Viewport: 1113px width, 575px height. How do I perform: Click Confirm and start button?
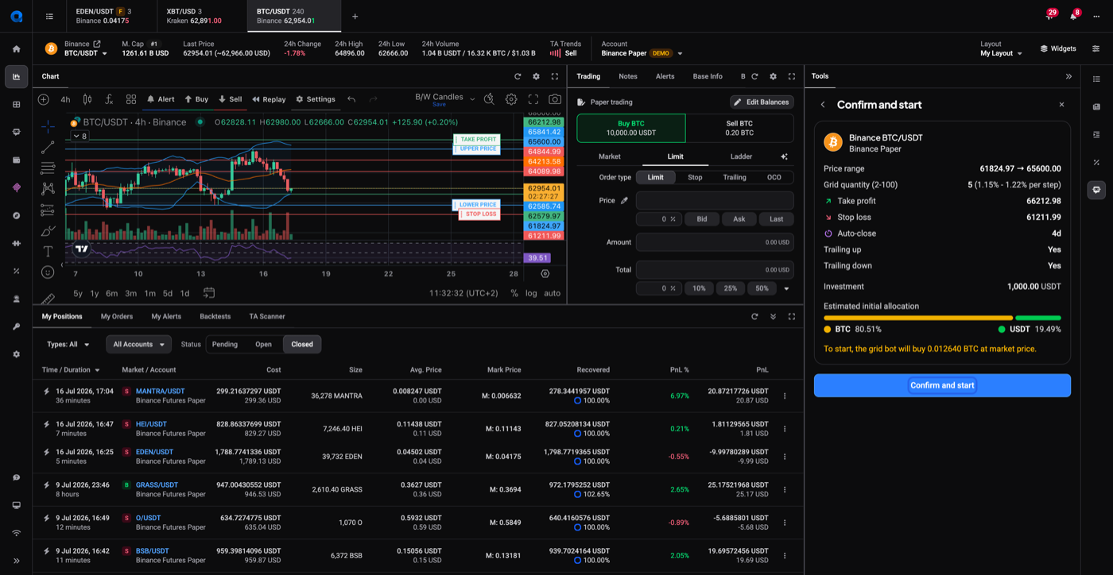[942, 385]
